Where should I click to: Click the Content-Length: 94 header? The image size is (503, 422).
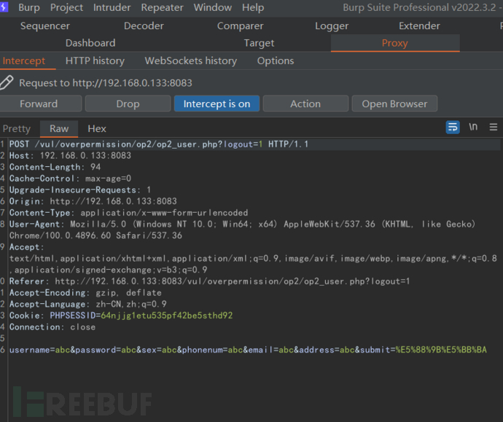coord(55,167)
